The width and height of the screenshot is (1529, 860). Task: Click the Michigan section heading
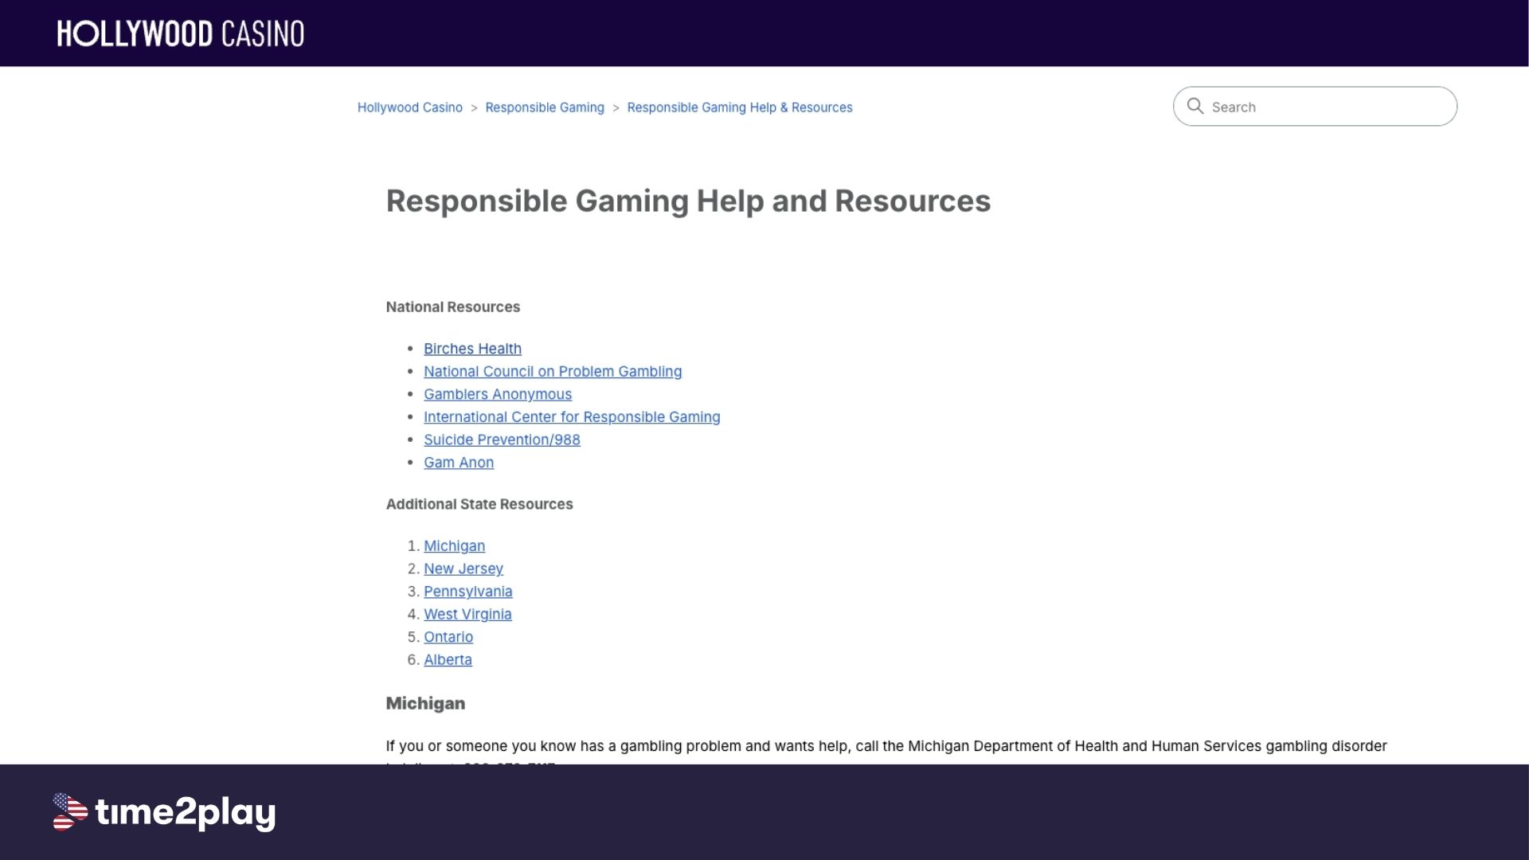pyautogui.click(x=425, y=704)
